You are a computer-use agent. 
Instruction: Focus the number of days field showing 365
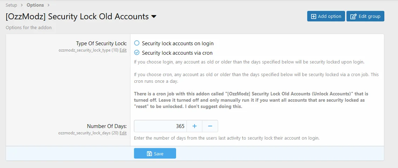point(160,126)
